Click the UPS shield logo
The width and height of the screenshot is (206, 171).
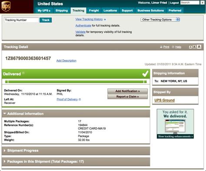[6, 7]
